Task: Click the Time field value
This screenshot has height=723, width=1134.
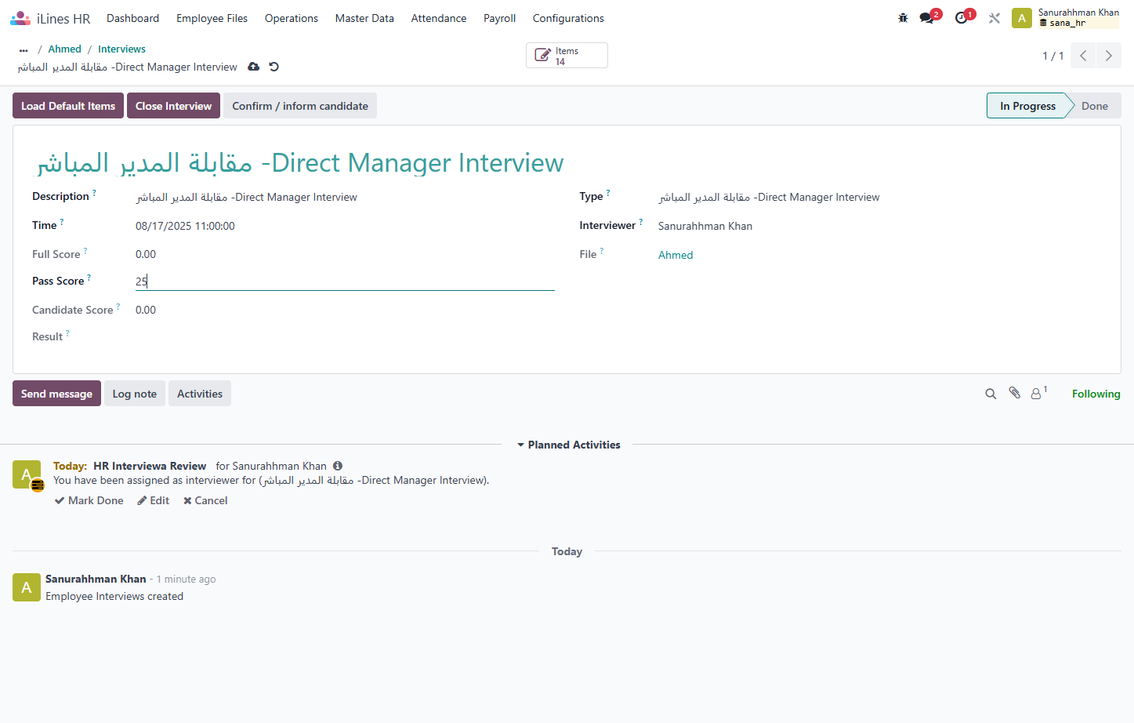Action: (x=185, y=226)
